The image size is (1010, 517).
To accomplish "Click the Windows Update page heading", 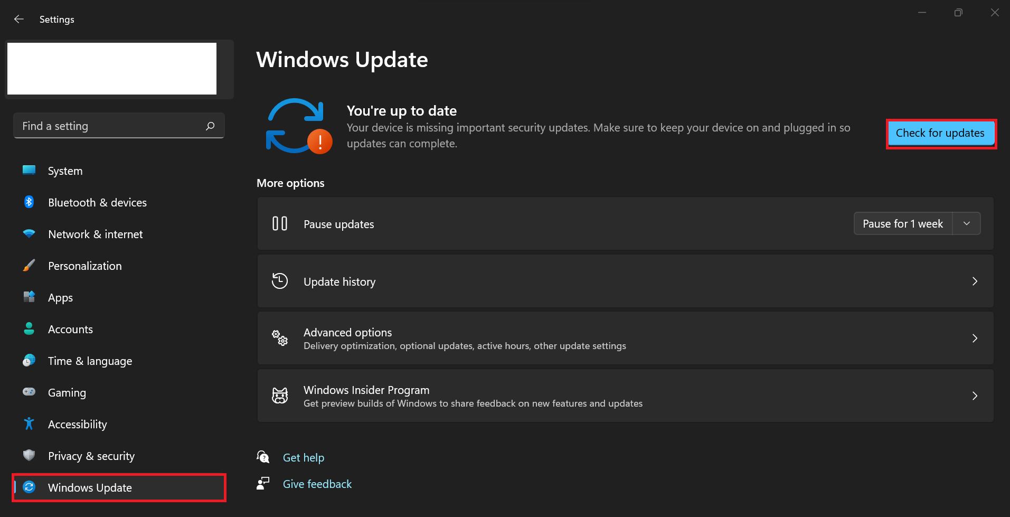I will (342, 60).
